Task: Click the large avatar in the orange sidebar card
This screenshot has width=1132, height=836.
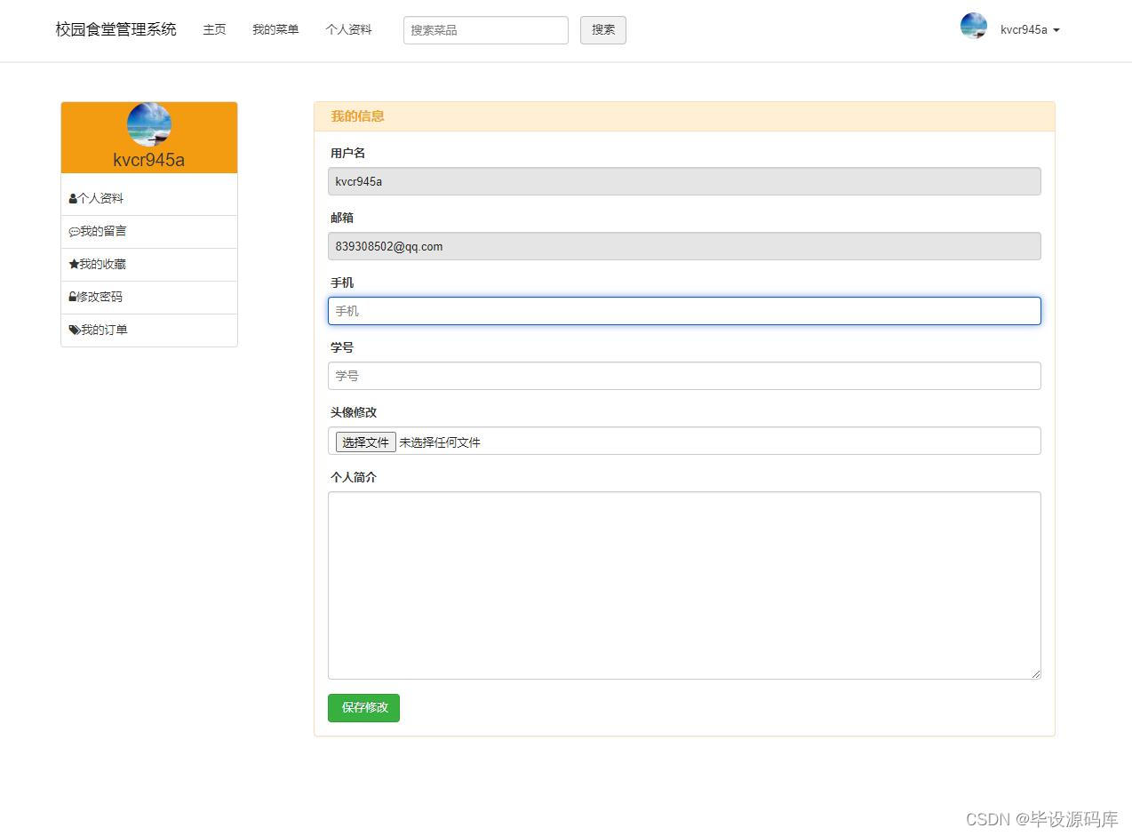Action: (149, 124)
